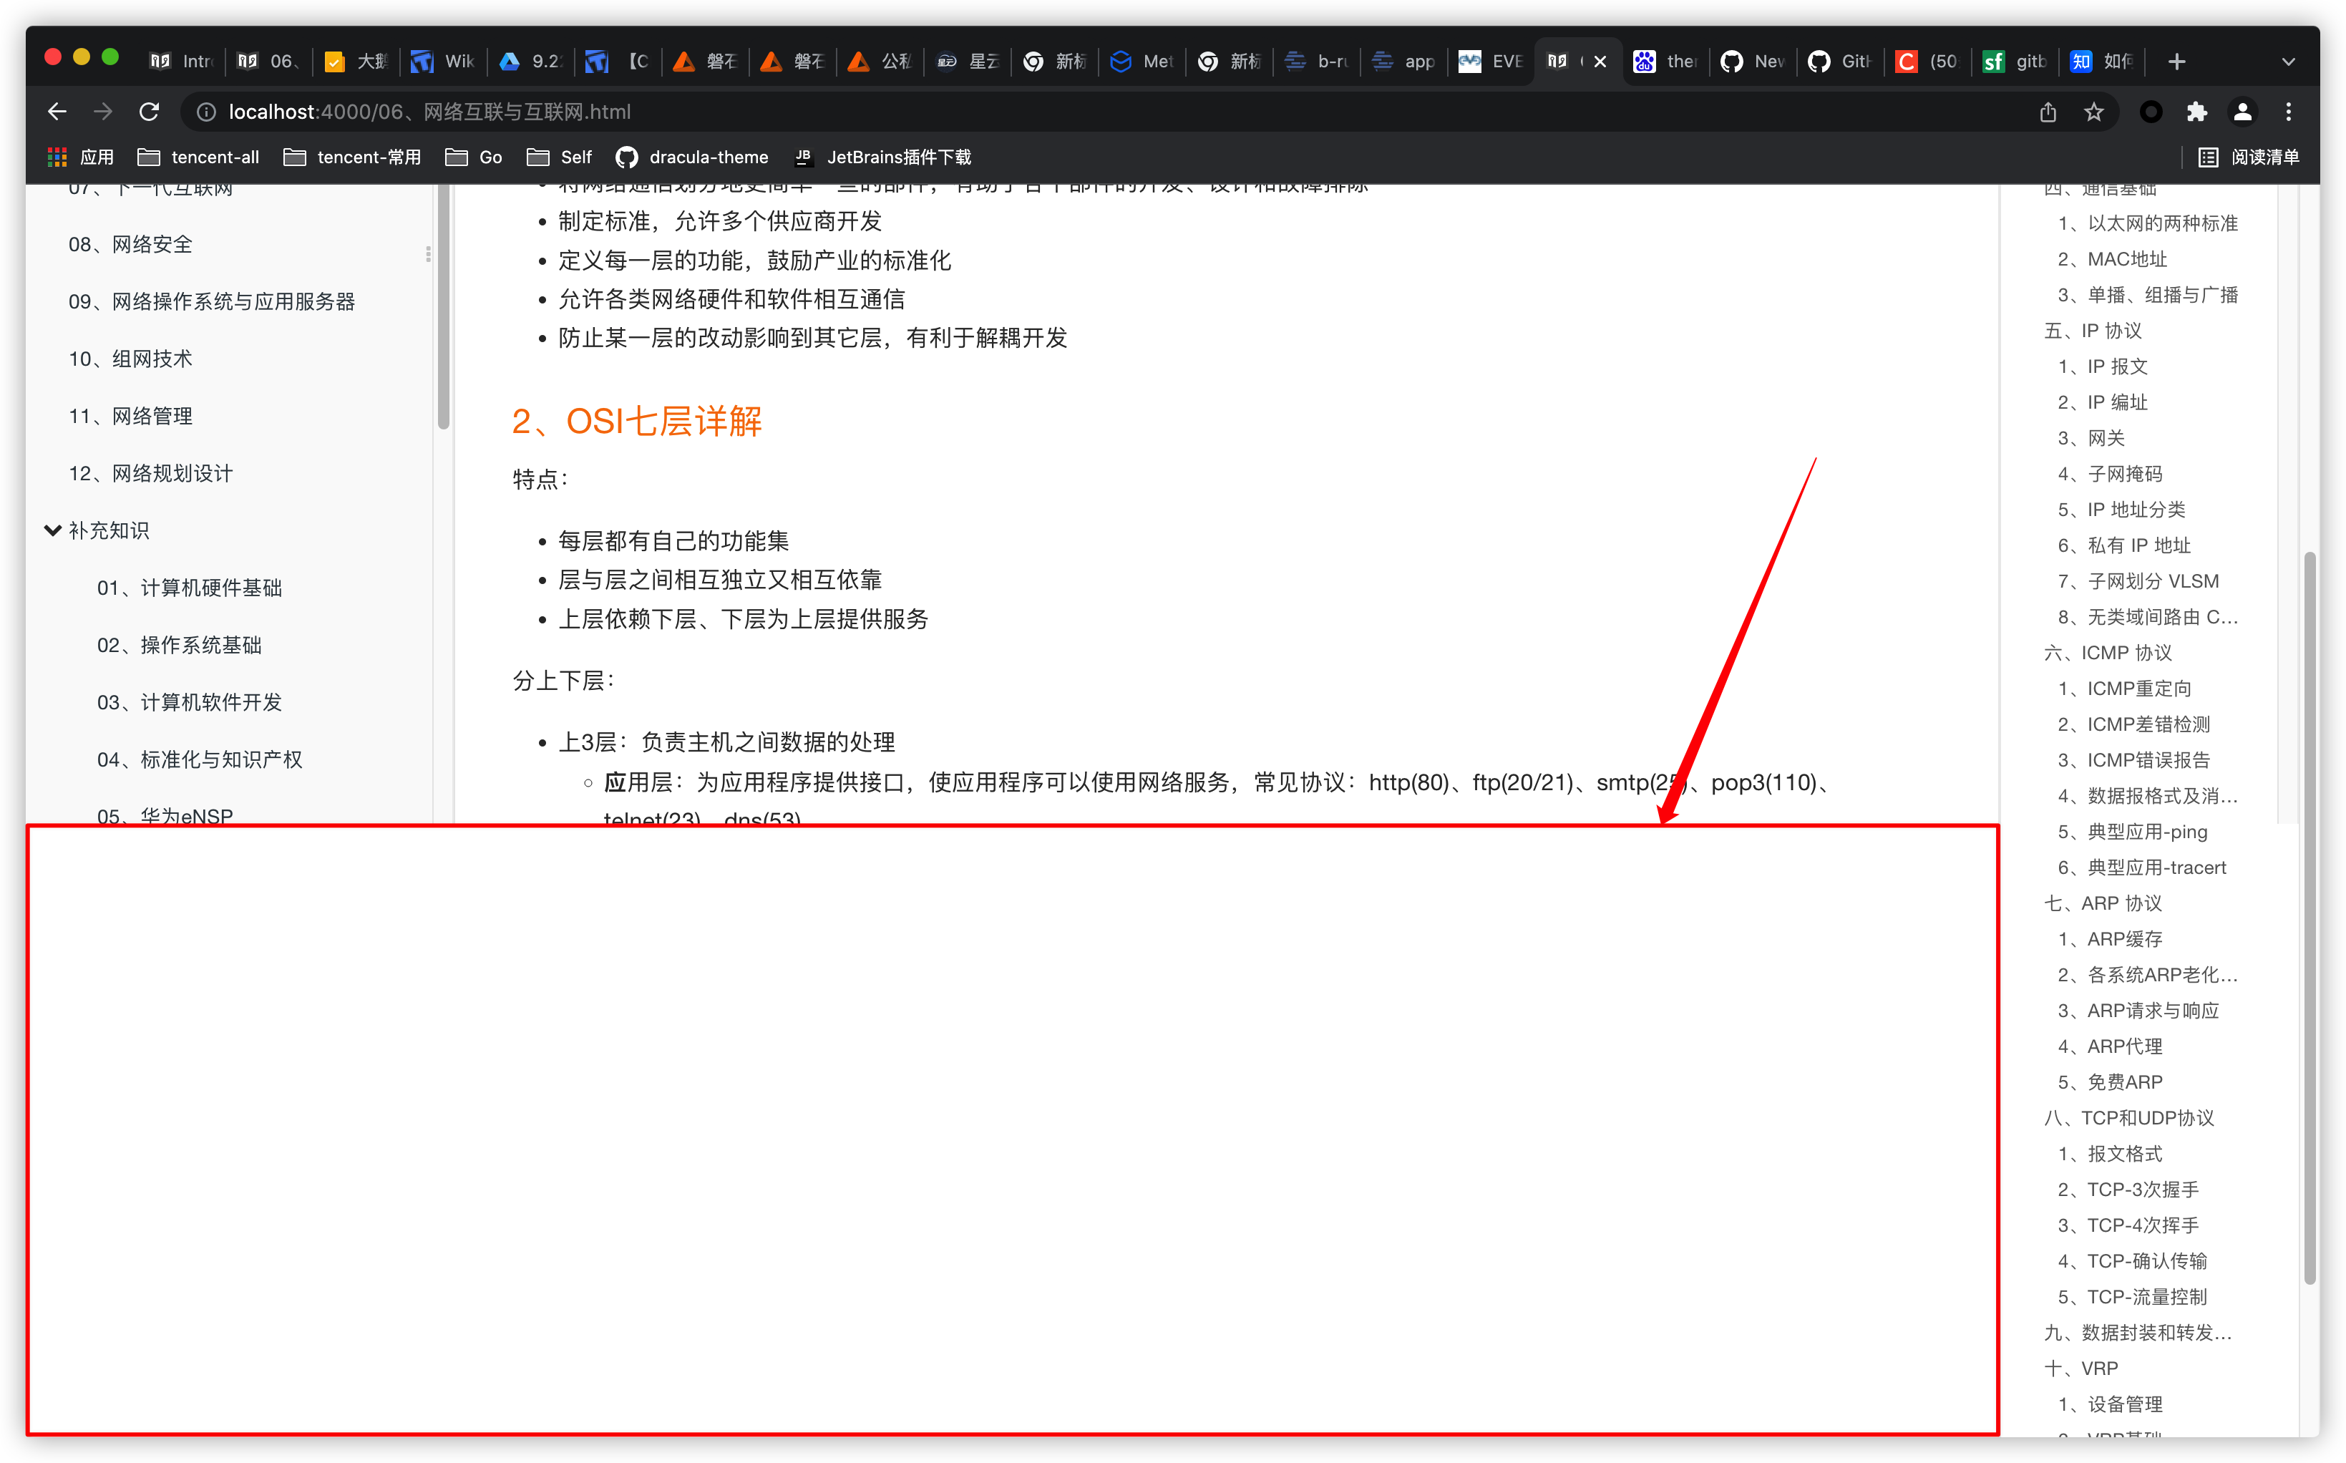Collapse the 补充知识 sidebar section
Viewport: 2346px width, 1463px height.
(53, 530)
